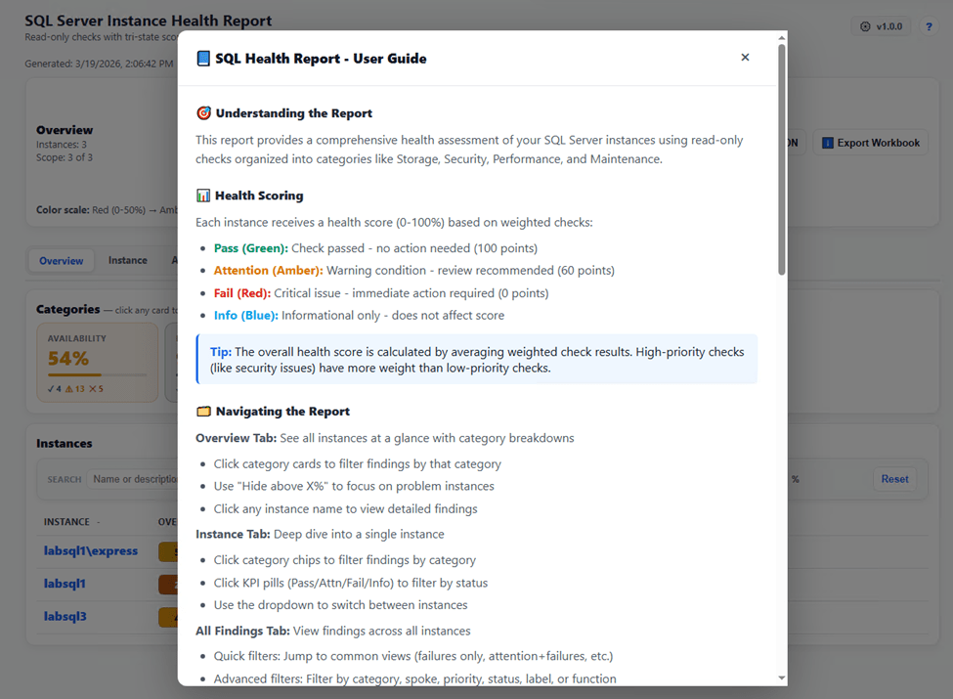Click the scrollbar up arrow in the guide
The width and height of the screenshot is (953, 699).
click(782, 38)
